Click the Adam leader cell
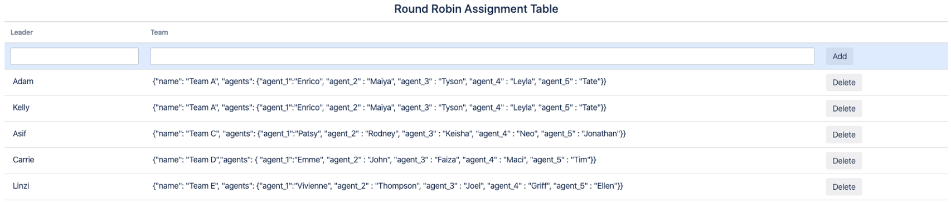 pyautogui.click(x=23, y=81)
